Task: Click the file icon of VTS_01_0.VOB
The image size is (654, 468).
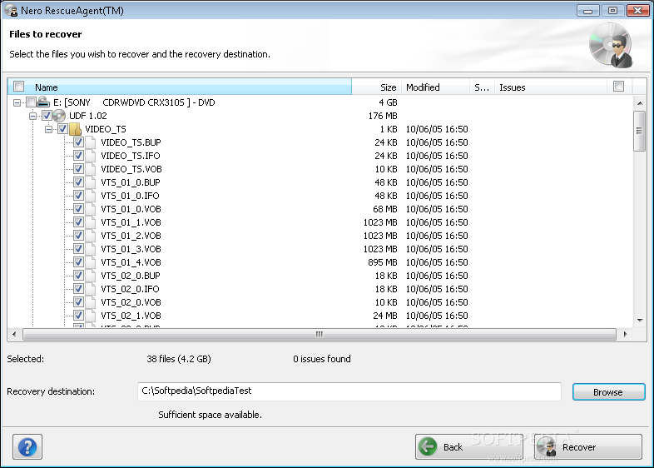Action: pos(91,209)
